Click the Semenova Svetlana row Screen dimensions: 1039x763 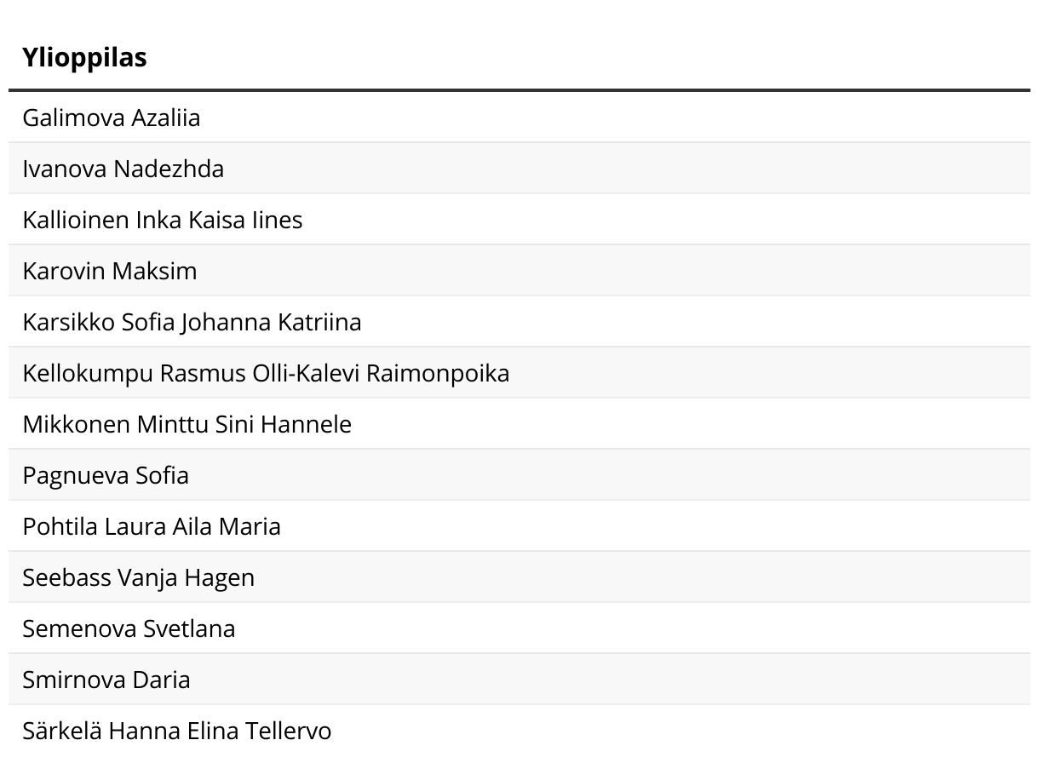click(129, 628)
